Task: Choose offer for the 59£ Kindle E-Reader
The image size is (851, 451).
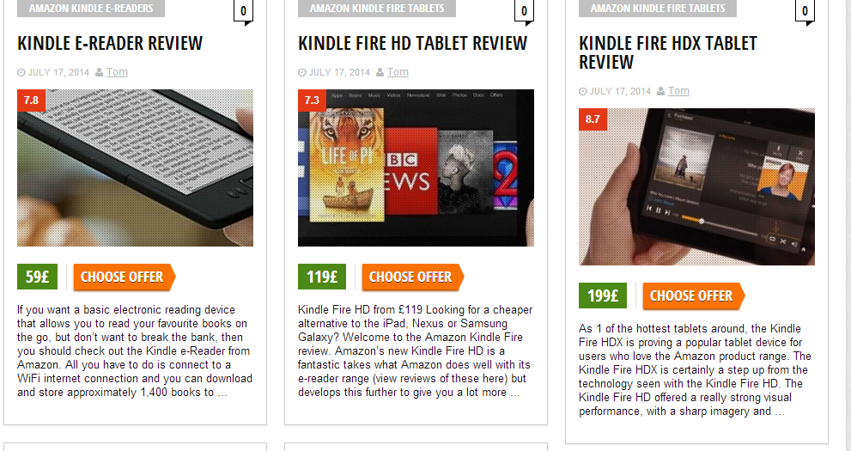Action: point(125,277)
